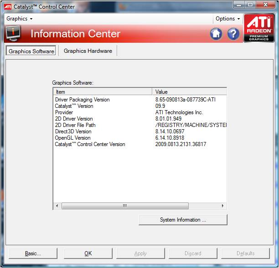Confirm with the OK button

[x=88, y=253]
